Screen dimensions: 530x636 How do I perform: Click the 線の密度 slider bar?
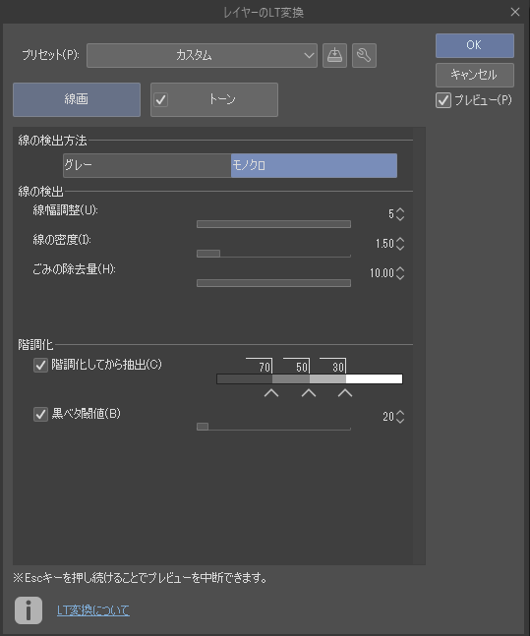click(x=273, y=254)
